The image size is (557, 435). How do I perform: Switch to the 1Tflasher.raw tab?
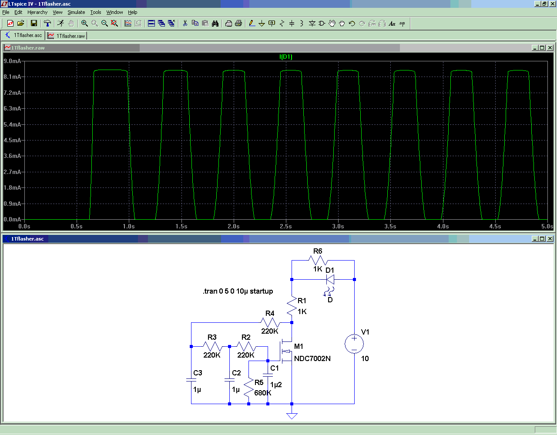[67, 36]
